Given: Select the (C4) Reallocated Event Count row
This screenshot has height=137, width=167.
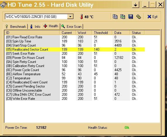Looking at the screenshot, I should click(75, 82).
